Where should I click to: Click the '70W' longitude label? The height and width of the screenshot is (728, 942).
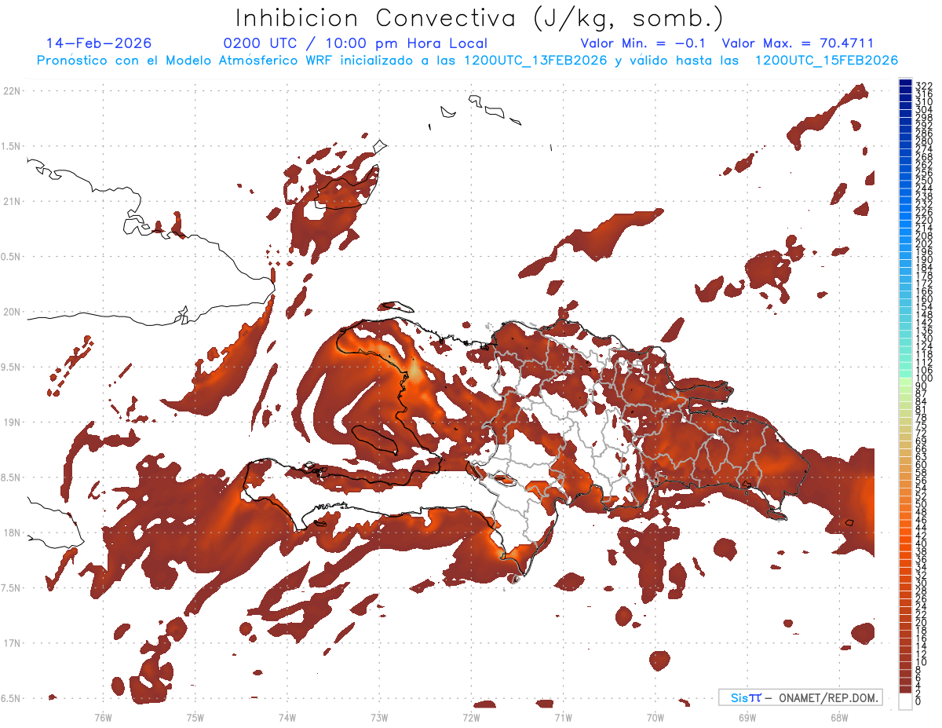(655, 716)
